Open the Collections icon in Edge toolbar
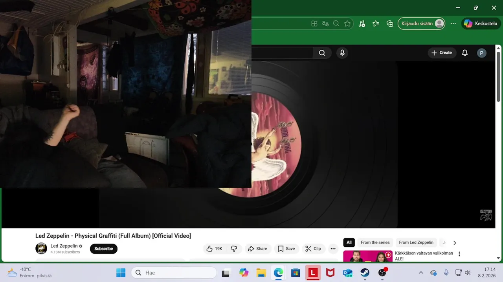 (x=390, y=23)
